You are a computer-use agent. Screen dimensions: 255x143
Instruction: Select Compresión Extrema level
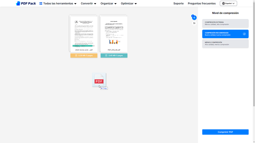225,23
